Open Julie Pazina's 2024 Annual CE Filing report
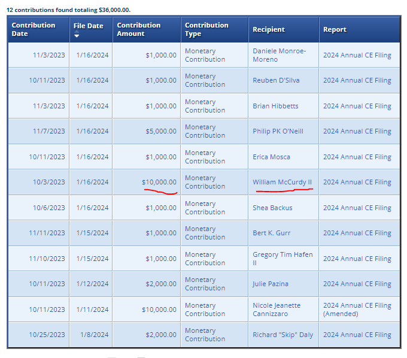407x358 pixels. 357,284
